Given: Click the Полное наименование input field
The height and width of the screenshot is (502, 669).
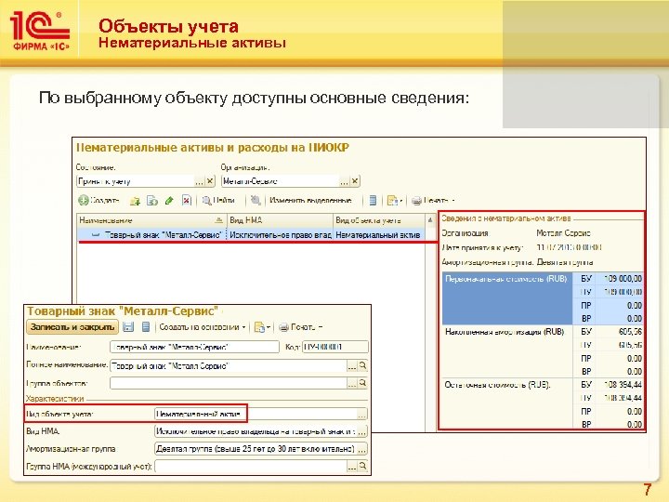Looking at the screenshot, I should (229, 366).
